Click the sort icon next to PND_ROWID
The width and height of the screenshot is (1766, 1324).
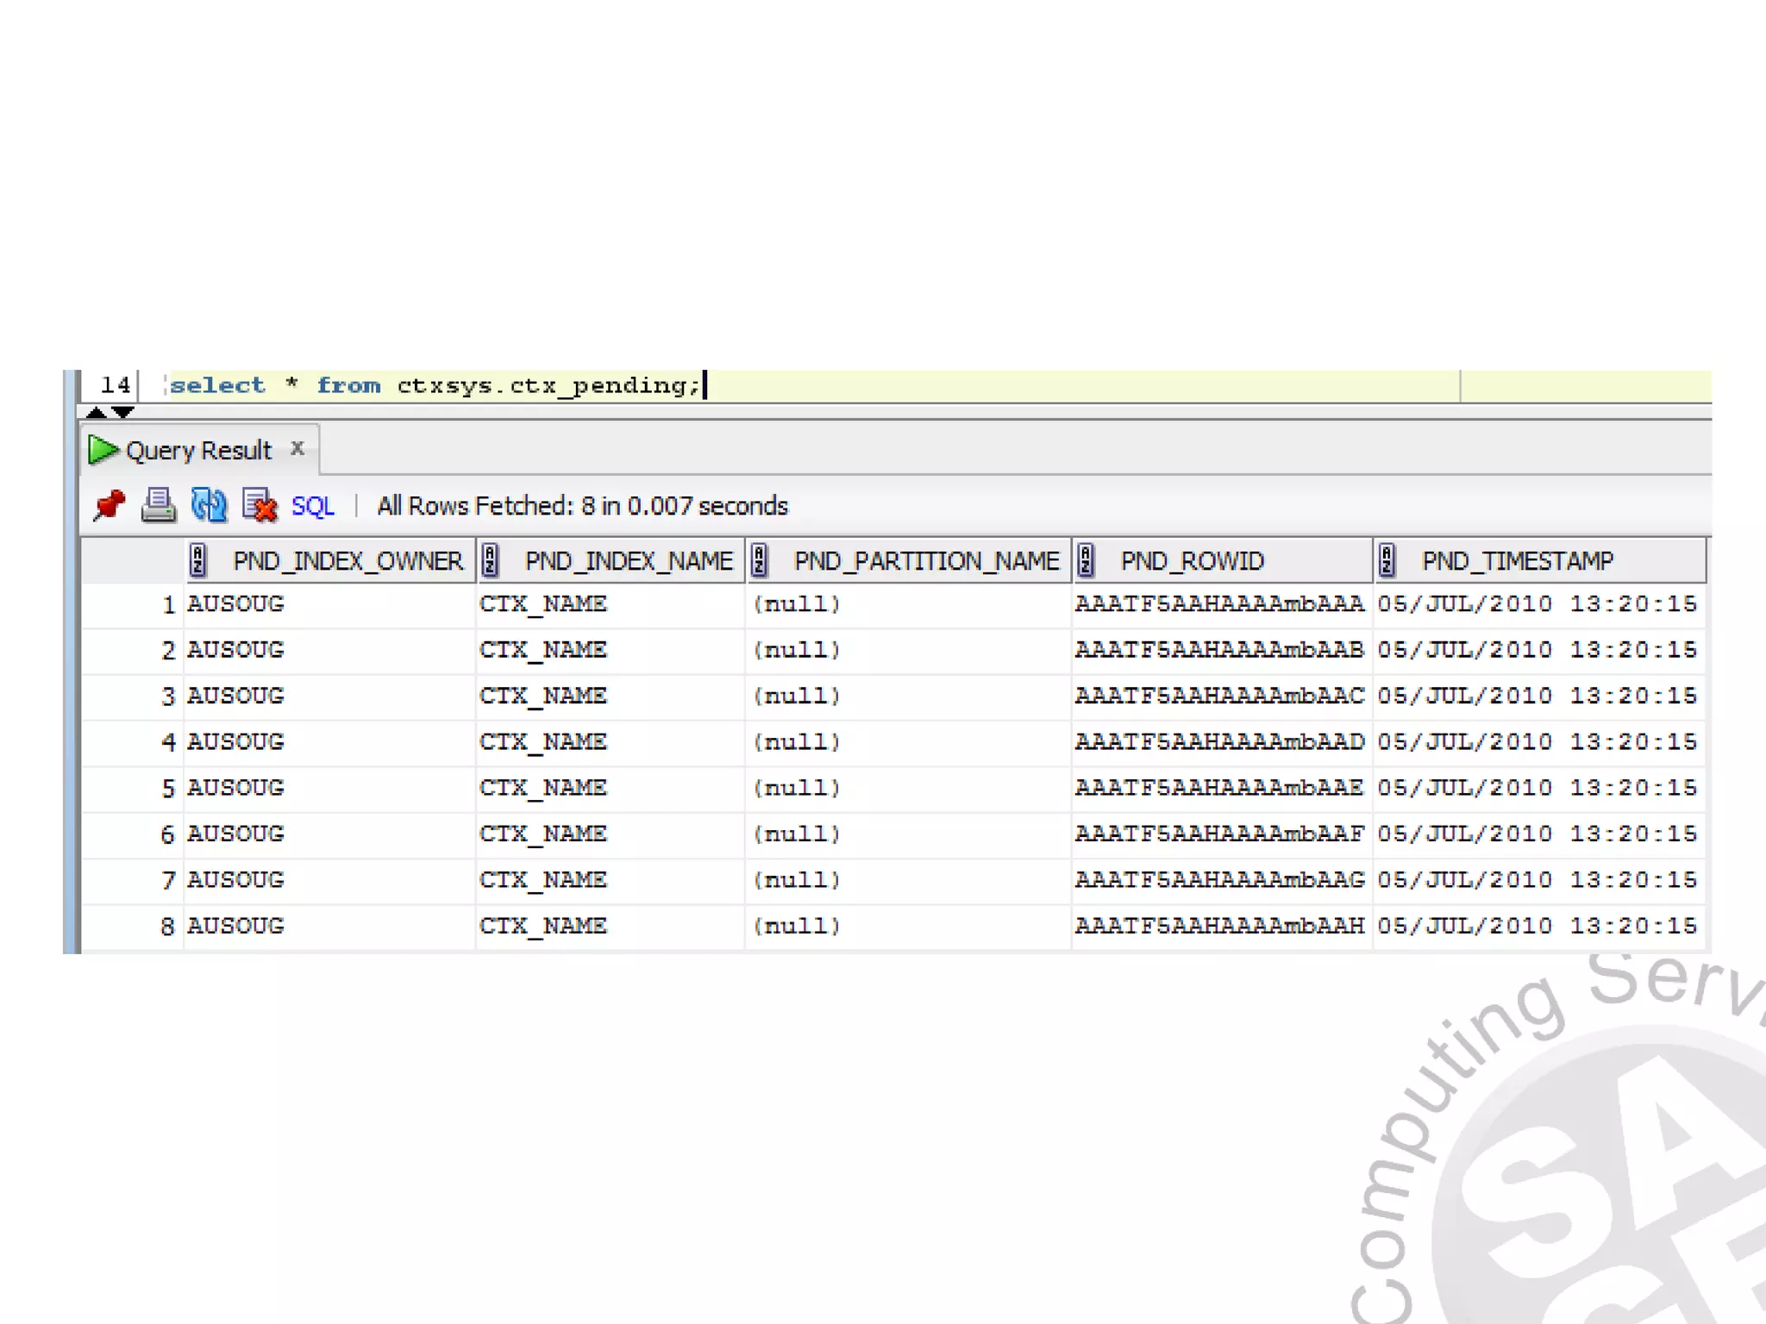click(1086, 561)
